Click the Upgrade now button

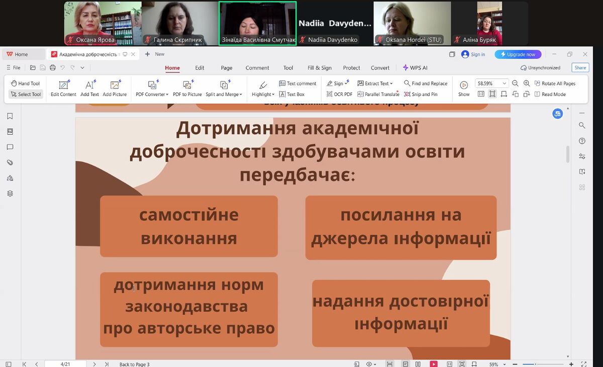518,54
